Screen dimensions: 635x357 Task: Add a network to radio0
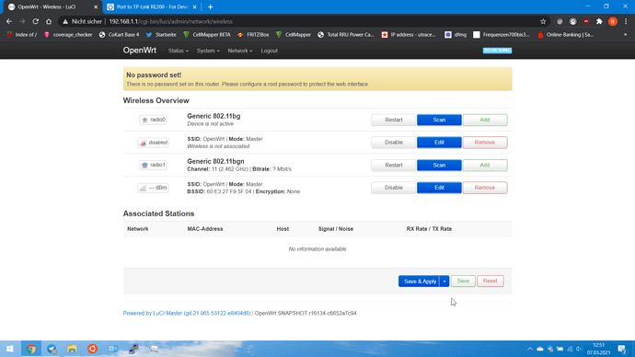pos(485,120)
